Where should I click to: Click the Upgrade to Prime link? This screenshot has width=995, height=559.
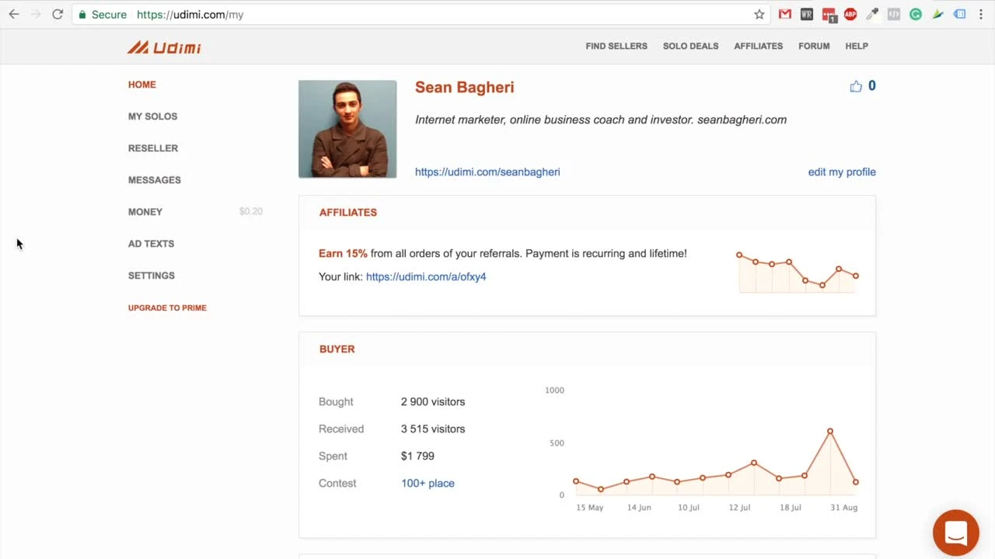[167, 308]
